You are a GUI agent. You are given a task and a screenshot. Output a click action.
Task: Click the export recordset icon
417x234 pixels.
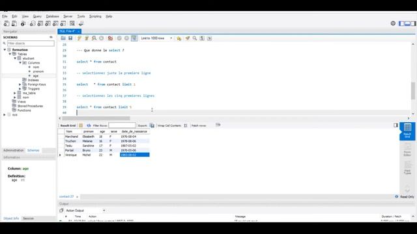(x=152, y=125)
